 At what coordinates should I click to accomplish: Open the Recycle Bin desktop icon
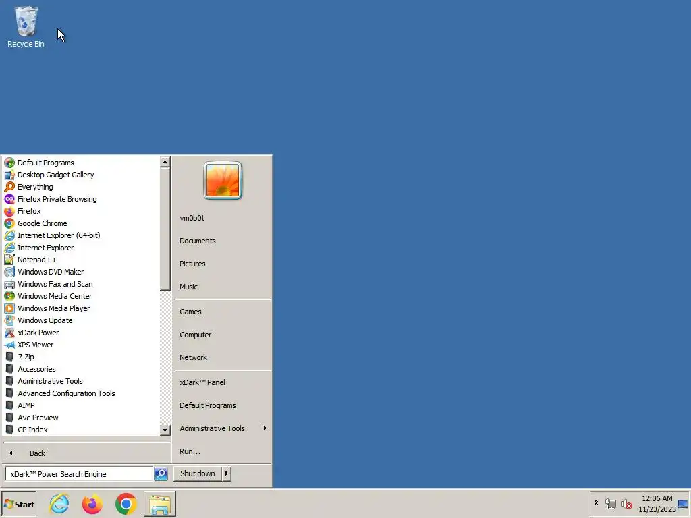tap(26, 26)
